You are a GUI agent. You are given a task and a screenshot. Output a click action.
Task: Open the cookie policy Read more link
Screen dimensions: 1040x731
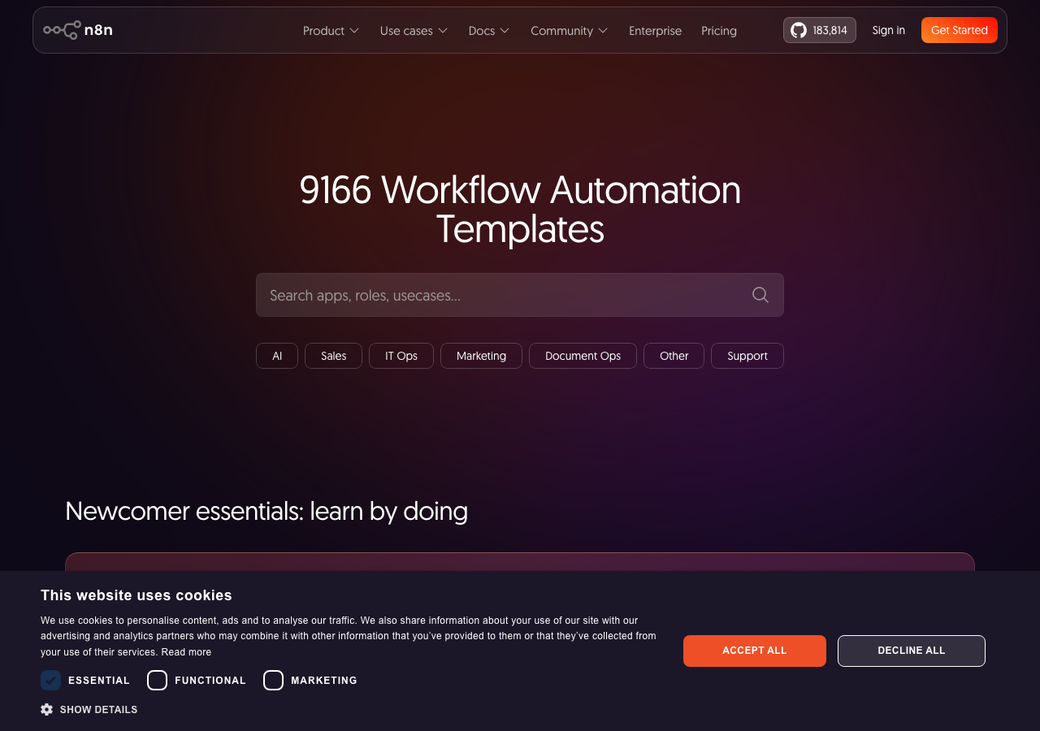pyautogui.click(x=186, y=652)
